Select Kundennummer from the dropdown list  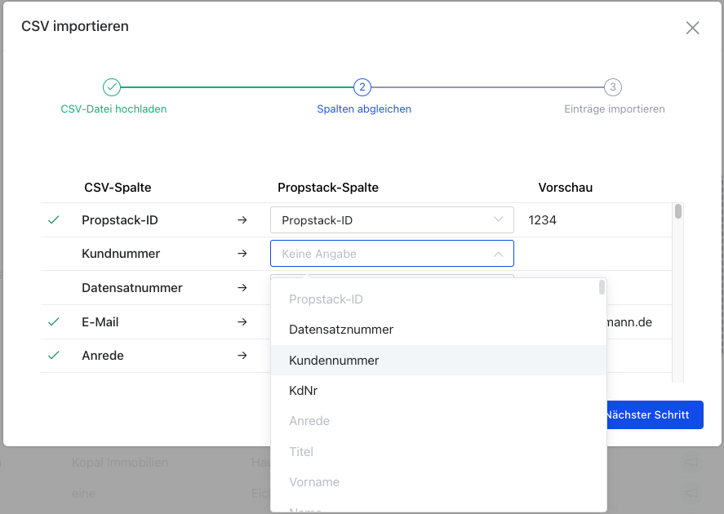pyautogui.click(x=334, y=360)
